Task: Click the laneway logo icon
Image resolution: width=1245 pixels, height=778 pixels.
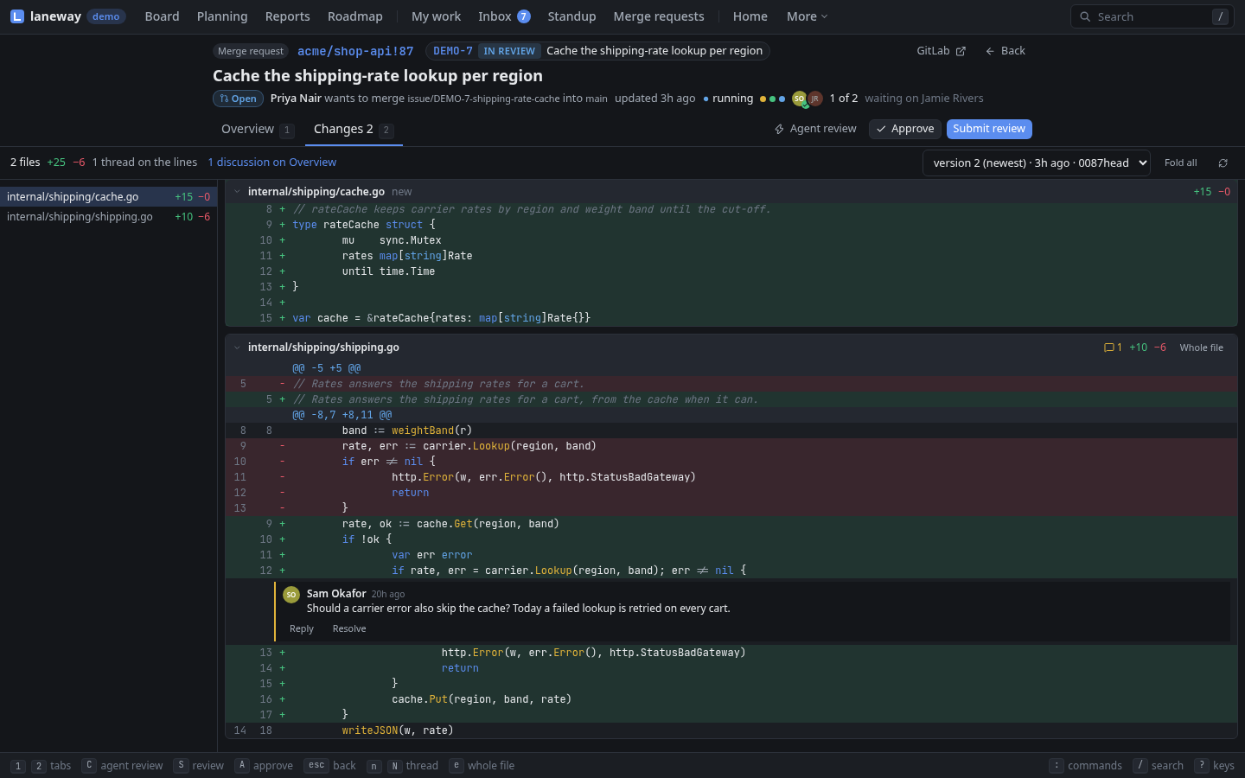Action: tap(17, 16)
